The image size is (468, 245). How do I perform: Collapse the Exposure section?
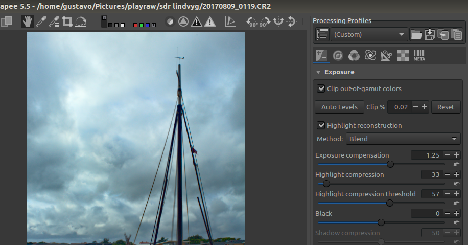point(318,72)
